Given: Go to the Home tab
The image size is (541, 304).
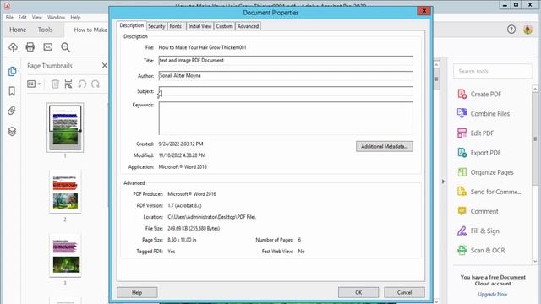Looking at the screenshot, I should click(x=18, y=30).
